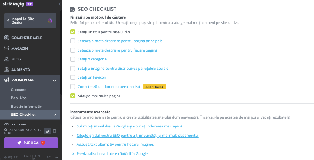This screenshot has height=160, width=314.
Task: Open the Magazin store icon
Action: 7,48
